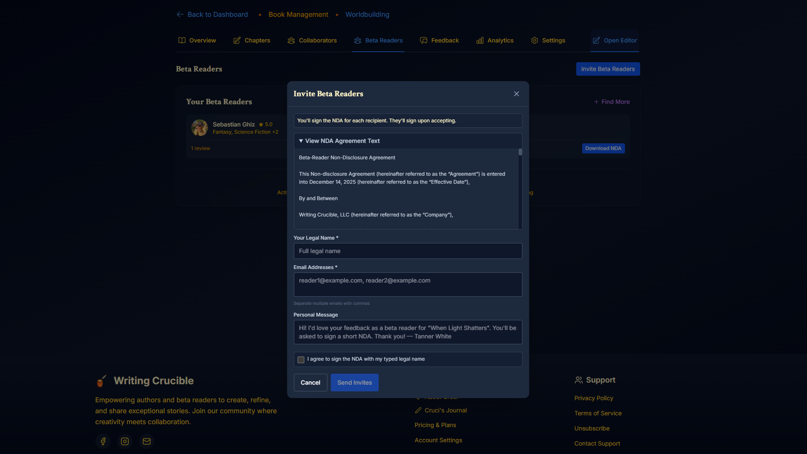The height and width of the screenshot is (454, 807).
Task: Check the agree to sign NDA checkbox
Action: 301,360
